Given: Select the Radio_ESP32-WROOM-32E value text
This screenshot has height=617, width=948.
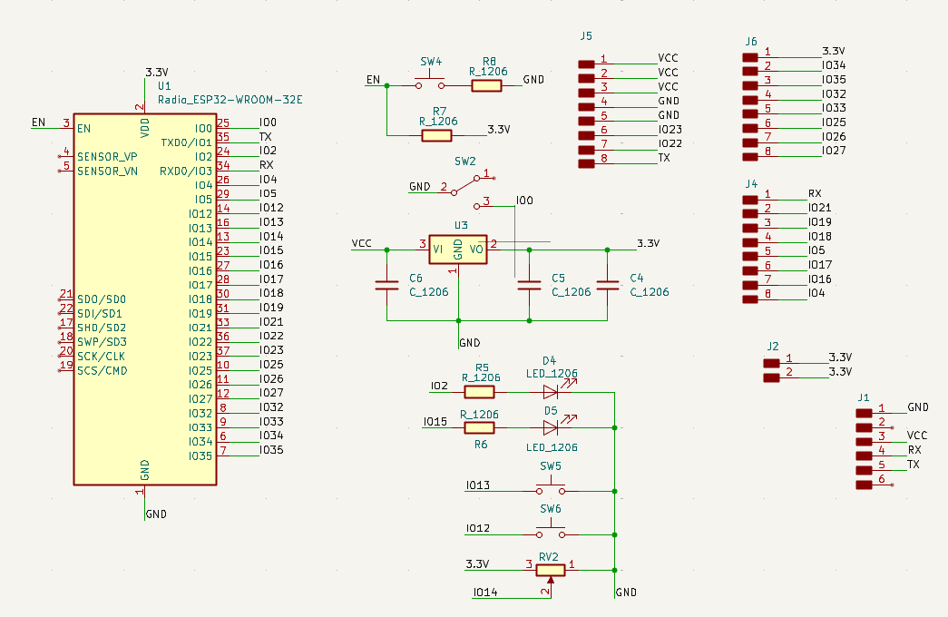Looking at the screenshot, I should 230,100.
